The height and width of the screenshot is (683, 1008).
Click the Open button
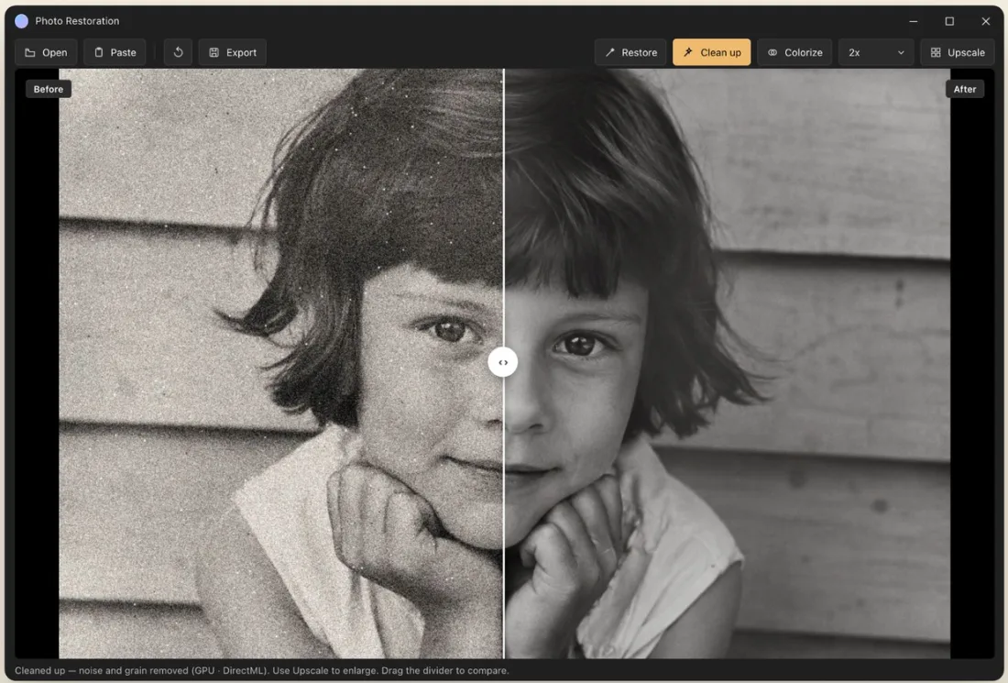[x=46, y=53]
